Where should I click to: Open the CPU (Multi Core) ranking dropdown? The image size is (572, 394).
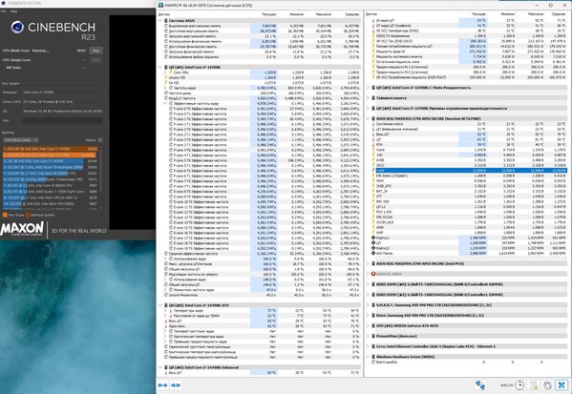pos(21,140)
